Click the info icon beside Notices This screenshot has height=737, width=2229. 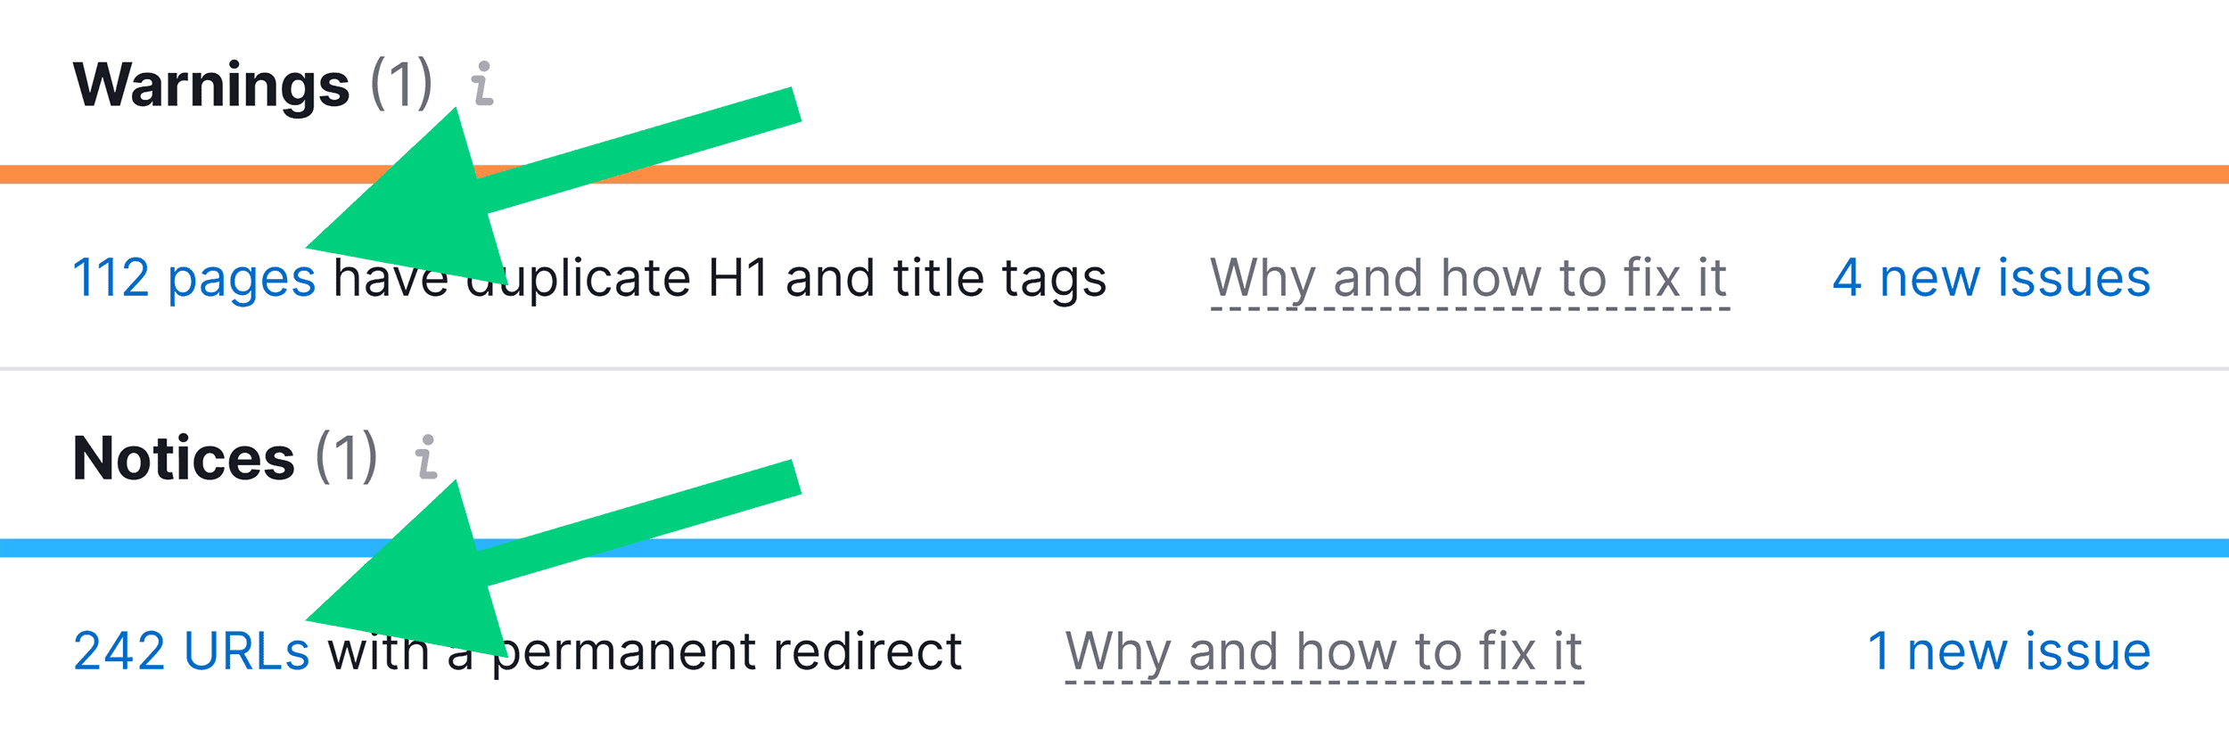(x=427, y=456)
